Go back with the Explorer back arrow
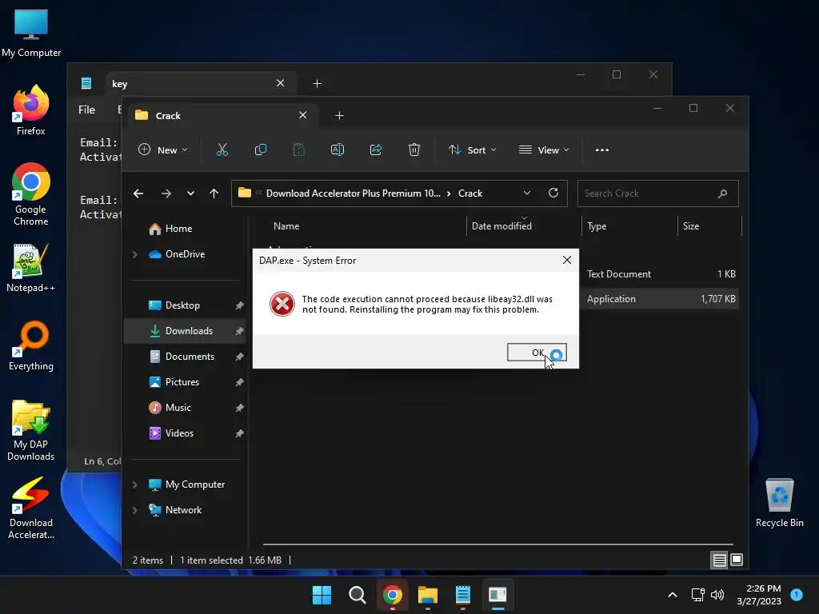This screenshot has height=614, width=819. 138,193
